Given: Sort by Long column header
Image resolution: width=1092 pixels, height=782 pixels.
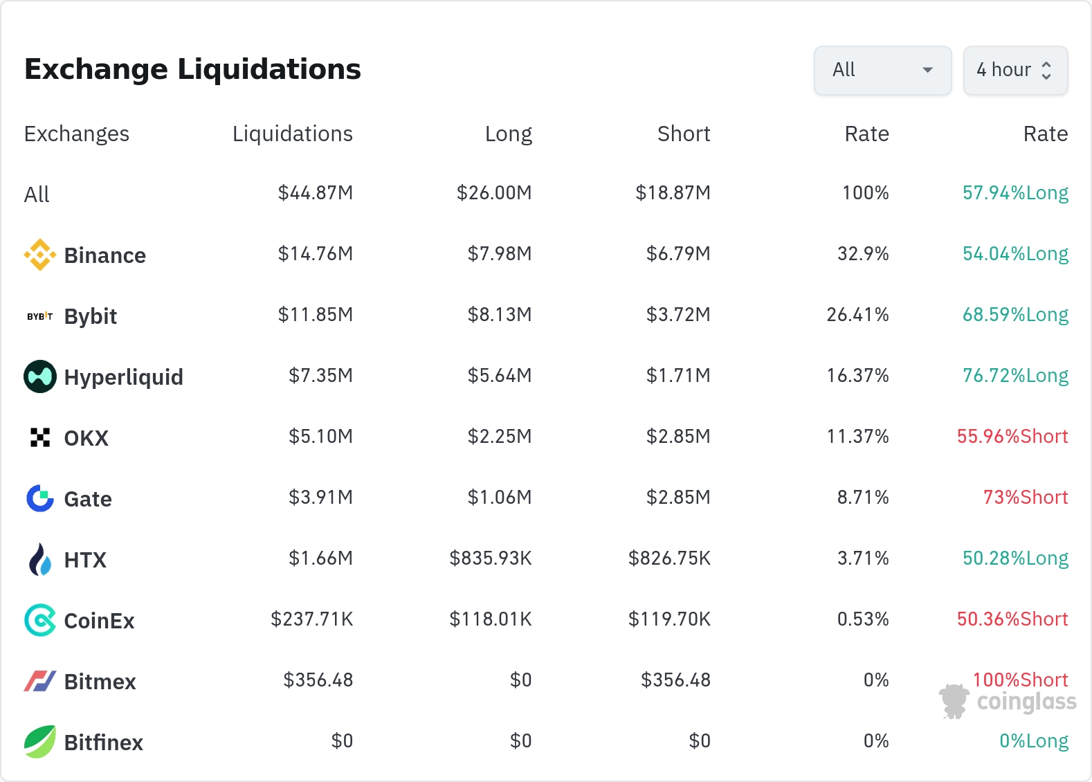Looking at the screenshot, I should click(x=508, y=134).
